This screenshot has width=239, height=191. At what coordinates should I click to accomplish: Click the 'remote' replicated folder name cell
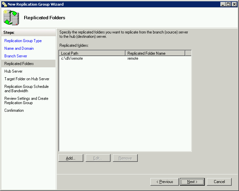pos(133,58)
